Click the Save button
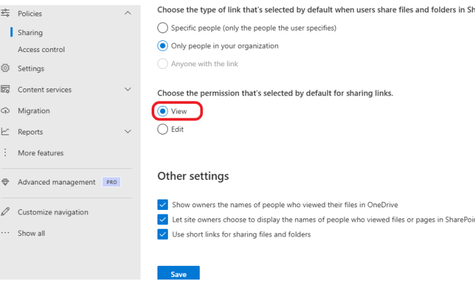This screenshot has width=475, height=284. tap(178, 273)
